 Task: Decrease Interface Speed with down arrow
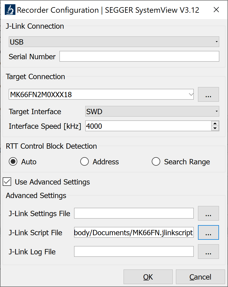click(215, 128)
